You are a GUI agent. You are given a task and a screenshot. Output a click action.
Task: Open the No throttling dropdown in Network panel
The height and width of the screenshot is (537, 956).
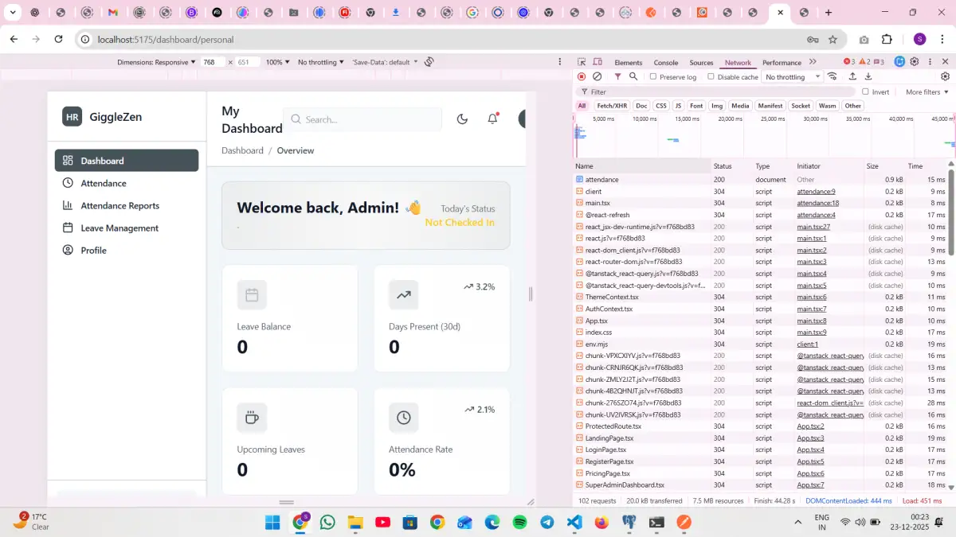793,77
